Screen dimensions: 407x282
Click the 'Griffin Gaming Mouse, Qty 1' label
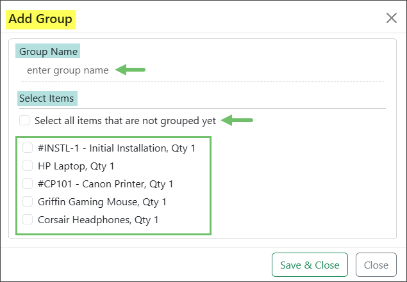coord(102,202)
